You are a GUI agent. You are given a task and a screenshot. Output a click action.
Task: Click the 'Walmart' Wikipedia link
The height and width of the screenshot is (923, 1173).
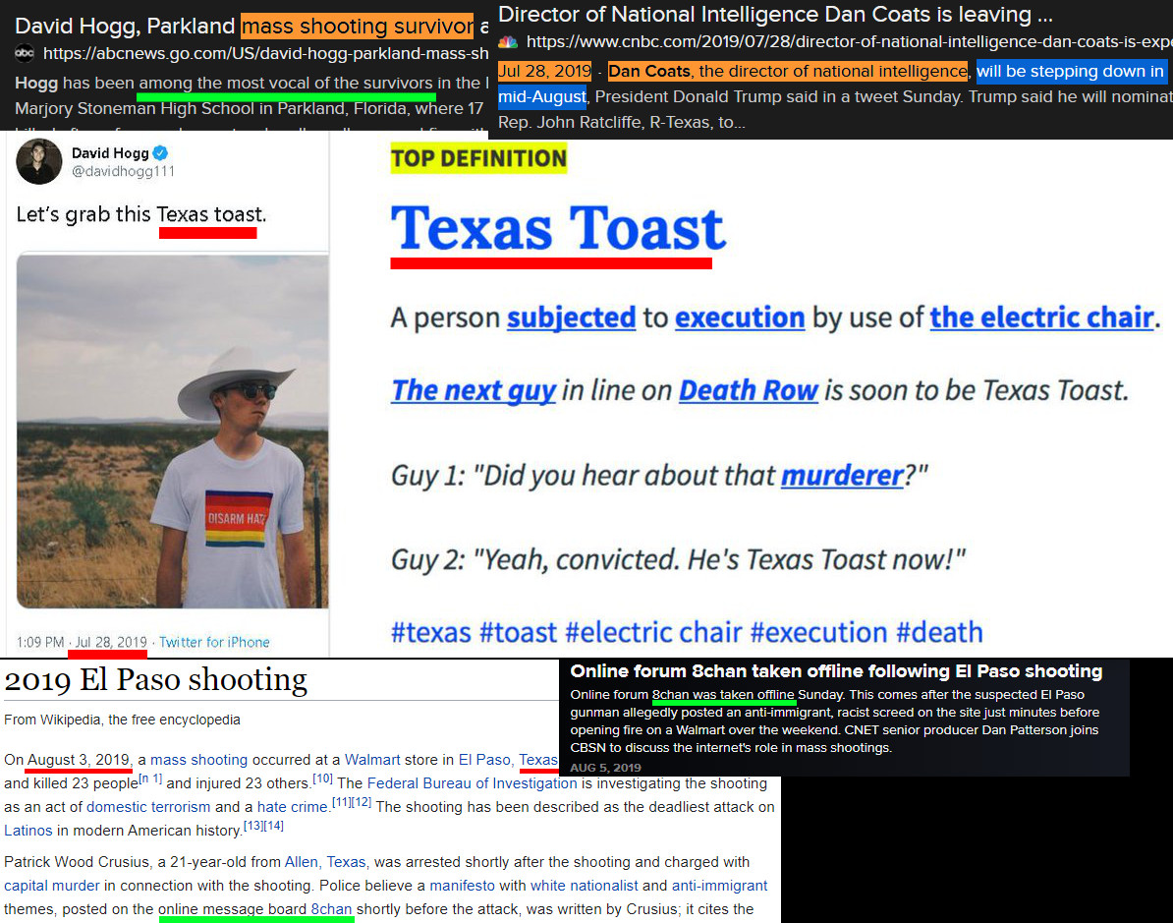pyautogui.click(x=372, y=760)
